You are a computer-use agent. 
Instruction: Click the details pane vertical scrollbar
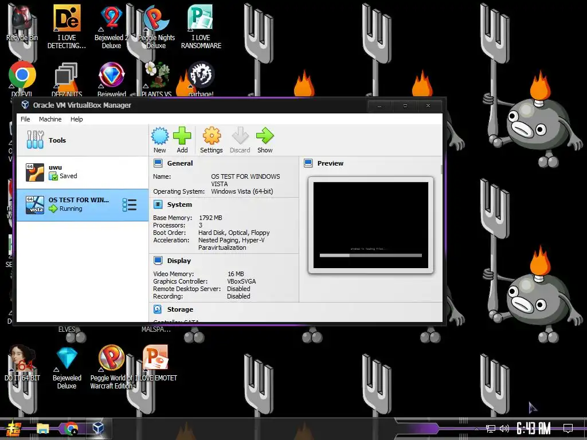pyautogui.click(x=441, y=170)
